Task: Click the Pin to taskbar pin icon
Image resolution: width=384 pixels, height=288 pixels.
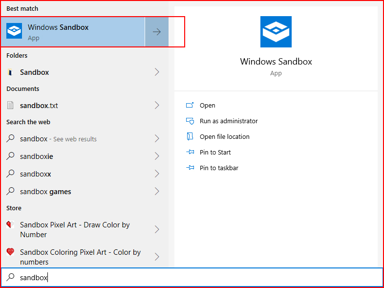Action: tap(190, 168)
